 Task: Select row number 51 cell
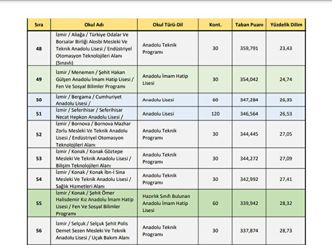pyautogui.click(x=39, y=114)
